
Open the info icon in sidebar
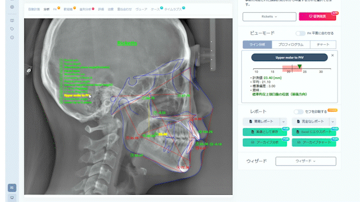(12, 38)
